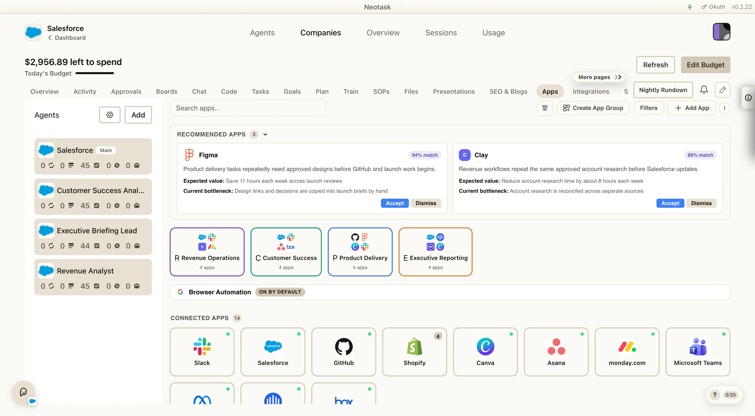Click Today's Budget progress bar
Screen dimensions: 755x416
[96, 73]
